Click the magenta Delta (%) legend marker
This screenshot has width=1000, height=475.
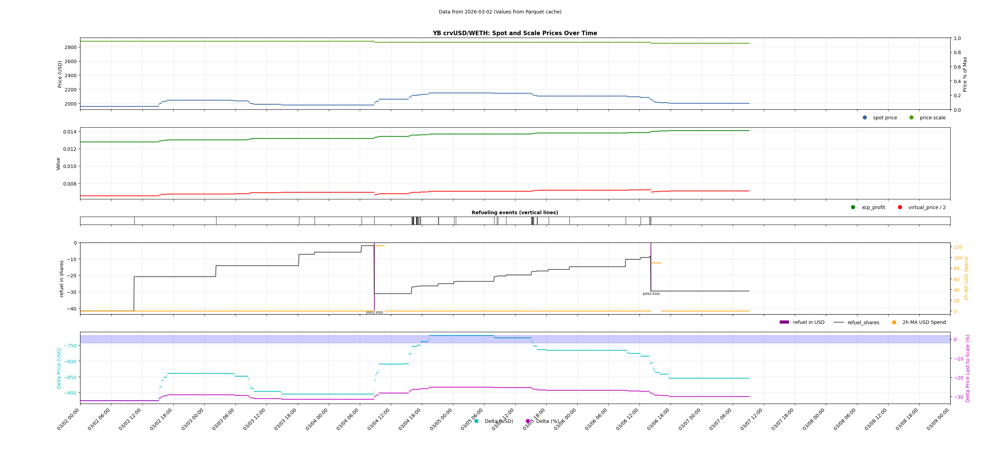tap(528, 421)
